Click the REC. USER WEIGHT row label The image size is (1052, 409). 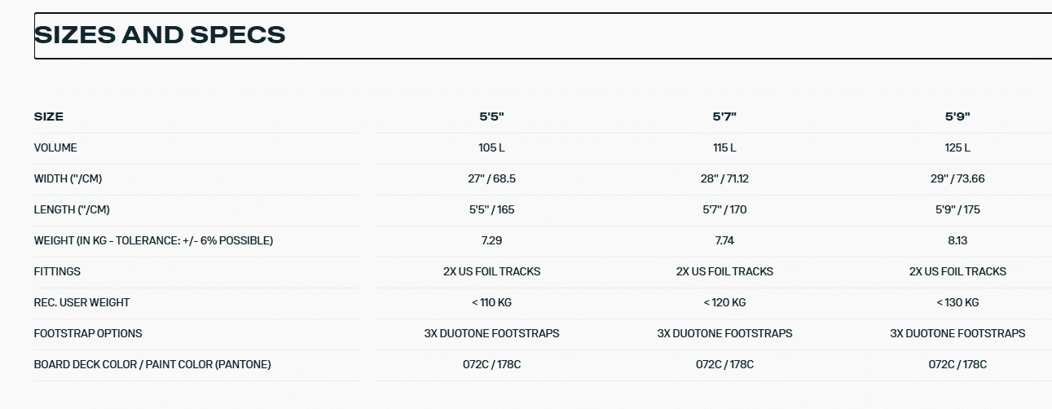81,303
